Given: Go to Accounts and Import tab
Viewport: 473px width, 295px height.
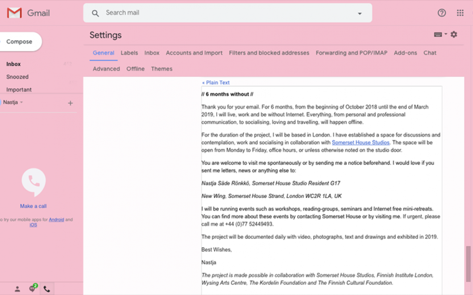Looking at the screenshot, I should pos(194,53).
